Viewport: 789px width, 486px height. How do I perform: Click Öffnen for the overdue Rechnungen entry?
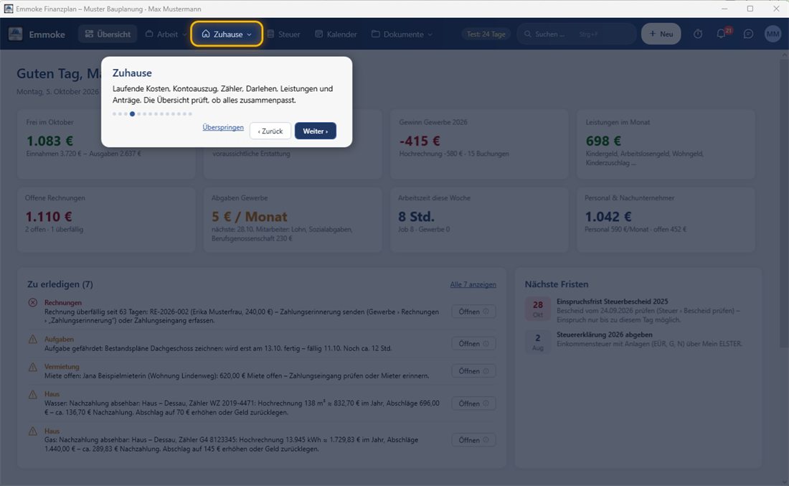click(473, 312)
